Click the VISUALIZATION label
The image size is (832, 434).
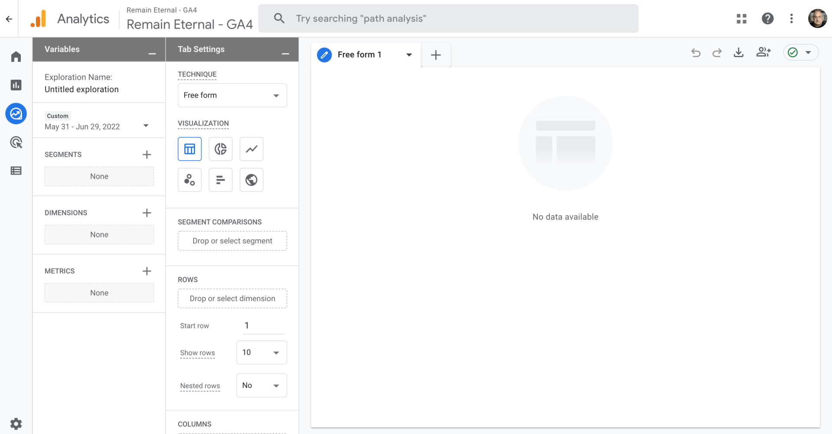point(203,123)
